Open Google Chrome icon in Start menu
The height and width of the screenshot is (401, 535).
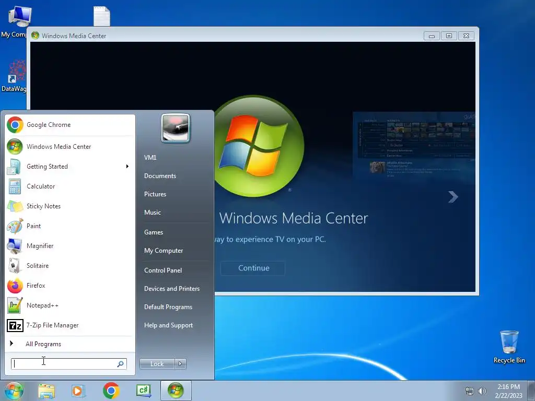(15, 125)
